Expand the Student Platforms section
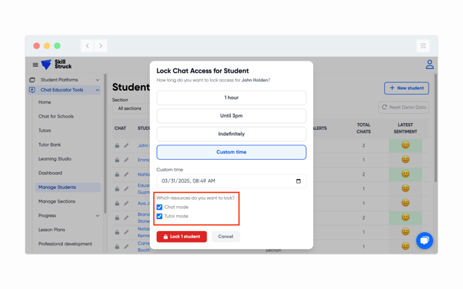The image size is (463, 289). [x=97, y=80]
